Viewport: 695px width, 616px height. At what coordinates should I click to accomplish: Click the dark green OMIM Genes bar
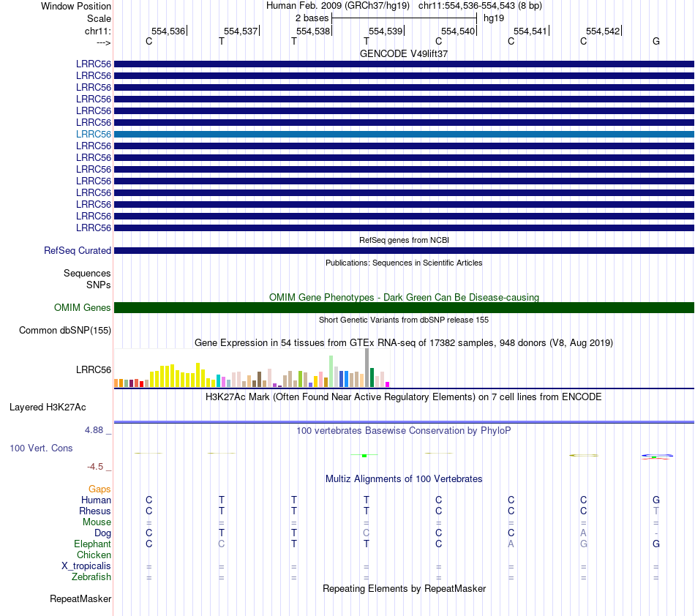click(404, 307)
